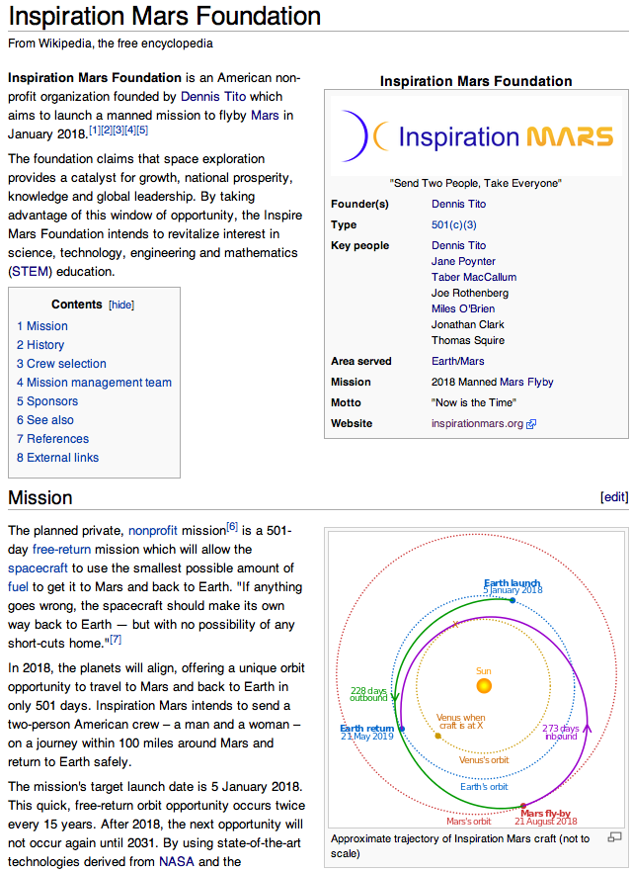Screen dimensions: 632x872
Task: Go to See also in Contents
Action: point(45,420)
